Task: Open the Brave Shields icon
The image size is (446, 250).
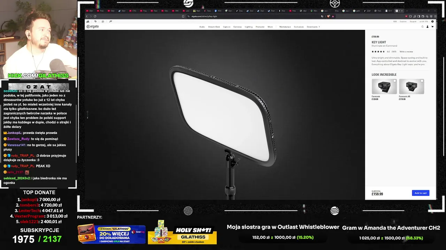Action: 329,16
